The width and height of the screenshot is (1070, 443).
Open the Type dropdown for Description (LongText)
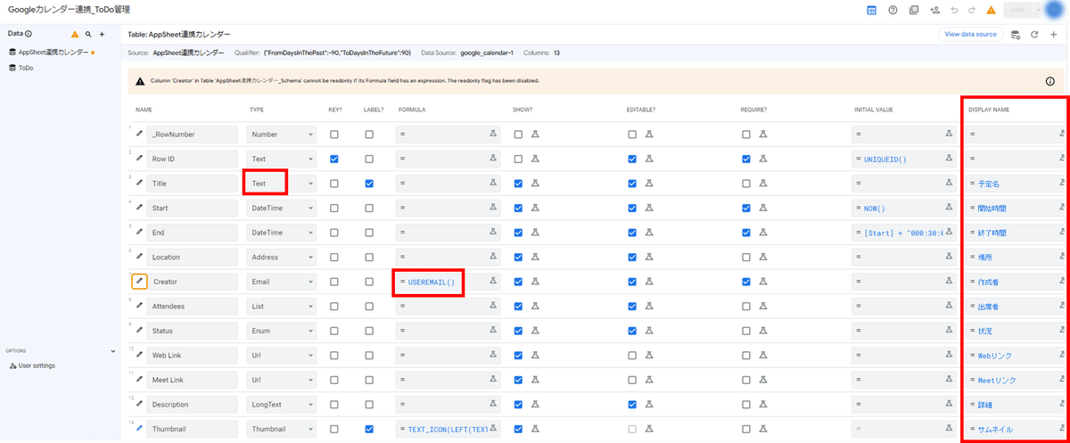click(282, 404)
